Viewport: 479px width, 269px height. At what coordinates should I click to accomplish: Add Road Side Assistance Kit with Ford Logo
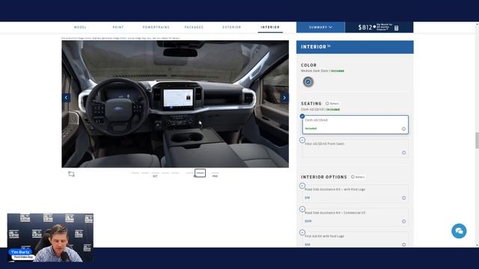302,186
